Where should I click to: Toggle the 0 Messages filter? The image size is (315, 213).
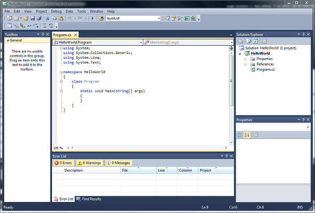(x=118, y=163)
